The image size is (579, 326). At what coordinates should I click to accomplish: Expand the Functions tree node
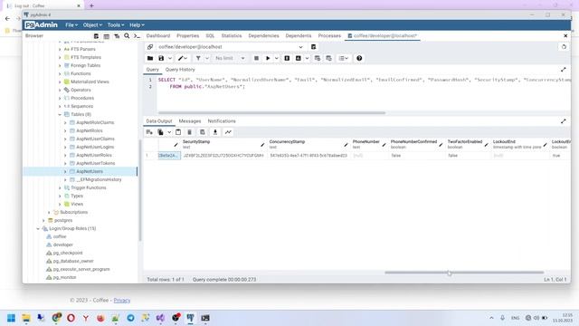coord(60,74)
